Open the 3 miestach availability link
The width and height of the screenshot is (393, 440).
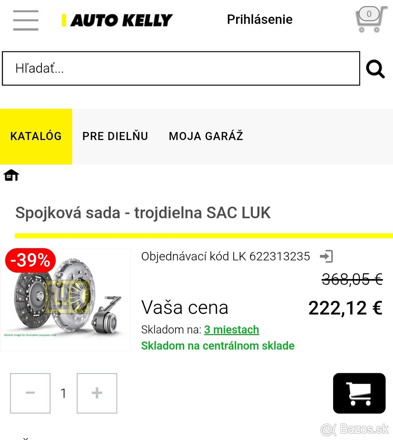[x=231, y=330]
